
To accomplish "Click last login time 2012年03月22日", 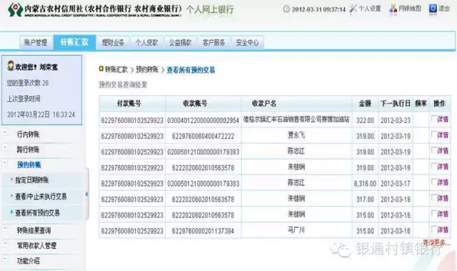I will point(41,114).
